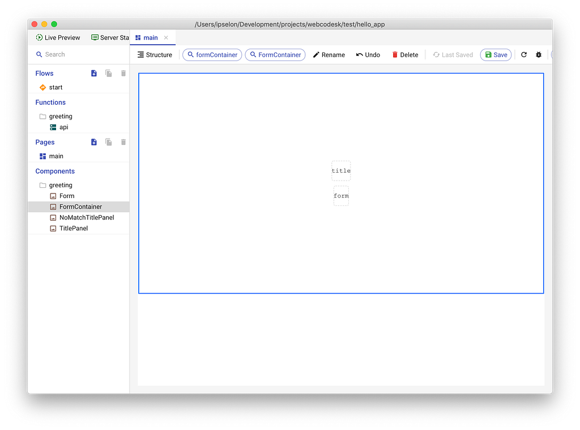Open the main page in the sidebar
This screenshot has height=430, width=580.
pos(56,156)
